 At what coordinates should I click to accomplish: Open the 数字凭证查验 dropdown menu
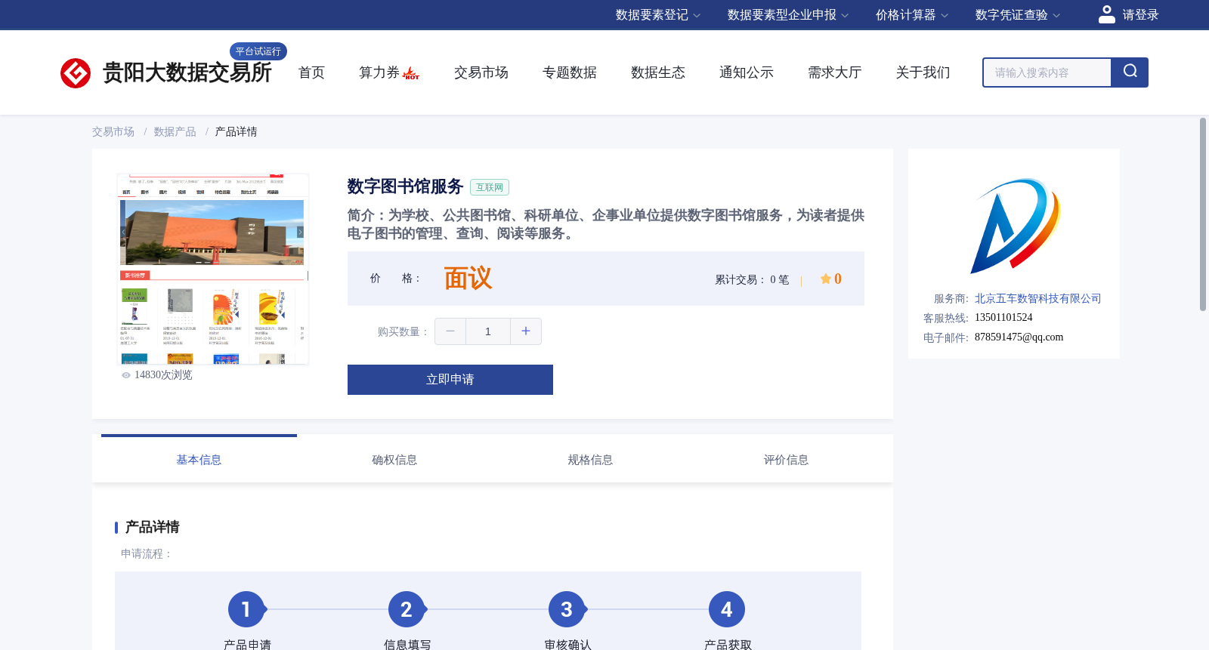coord(1018,15)
